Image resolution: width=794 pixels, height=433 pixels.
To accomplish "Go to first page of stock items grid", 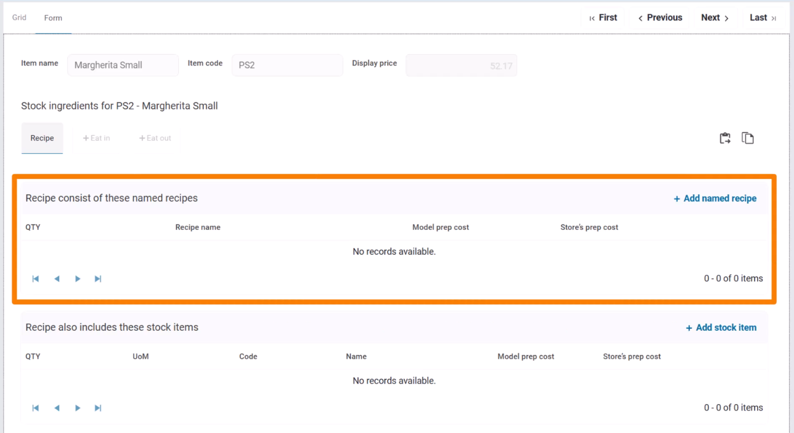I will pos(36,408).
